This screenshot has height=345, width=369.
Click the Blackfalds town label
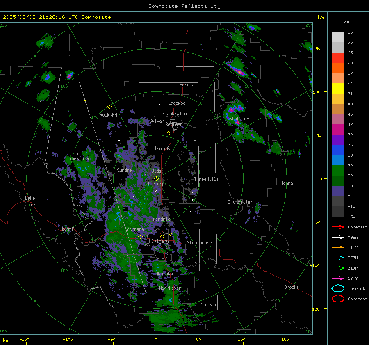click(x=174, y=114)
